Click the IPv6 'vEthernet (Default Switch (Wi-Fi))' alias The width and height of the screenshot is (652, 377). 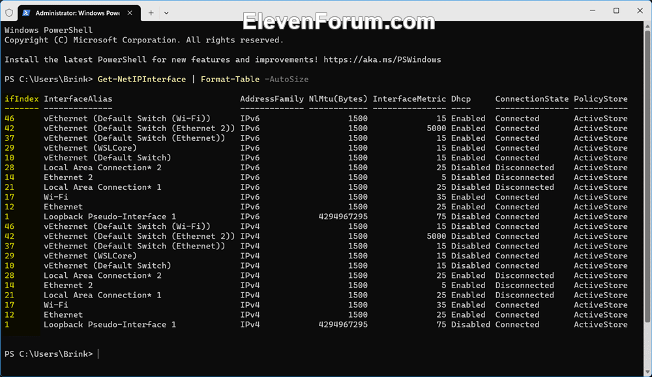click(127, 118)
